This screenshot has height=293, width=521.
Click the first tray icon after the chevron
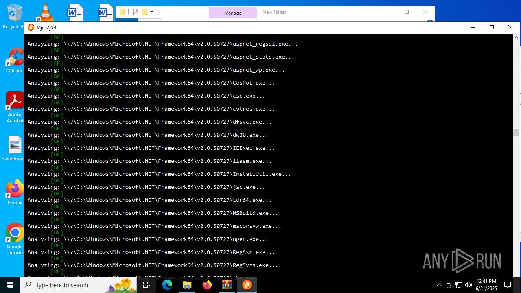449,285
